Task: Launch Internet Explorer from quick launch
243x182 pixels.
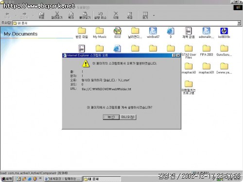Action: pyautogui.click(x=30, y=179)
